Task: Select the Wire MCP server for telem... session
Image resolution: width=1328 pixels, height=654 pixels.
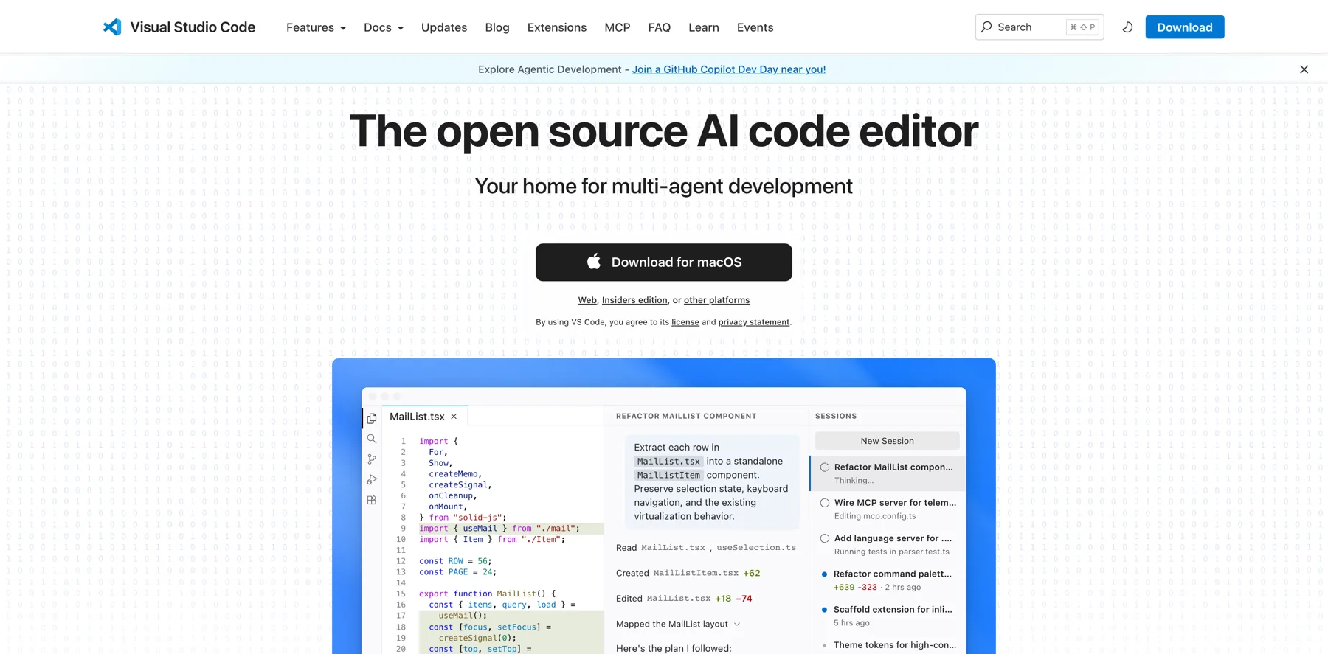Action: [888, 509]
